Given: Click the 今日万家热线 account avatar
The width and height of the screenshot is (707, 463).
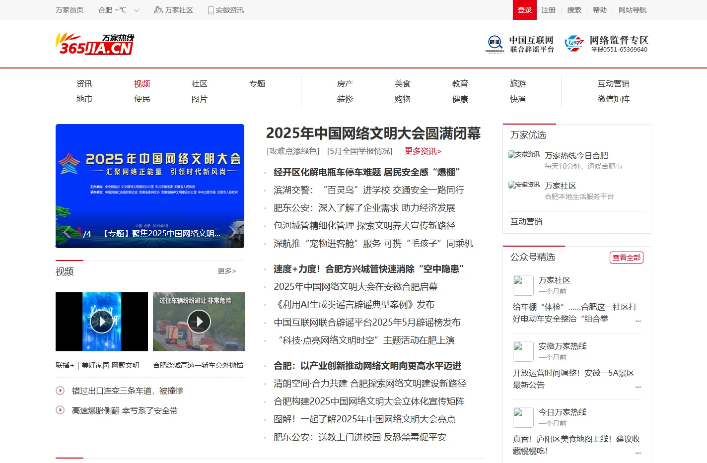Looking at the screenshot, I should point(523,417).
